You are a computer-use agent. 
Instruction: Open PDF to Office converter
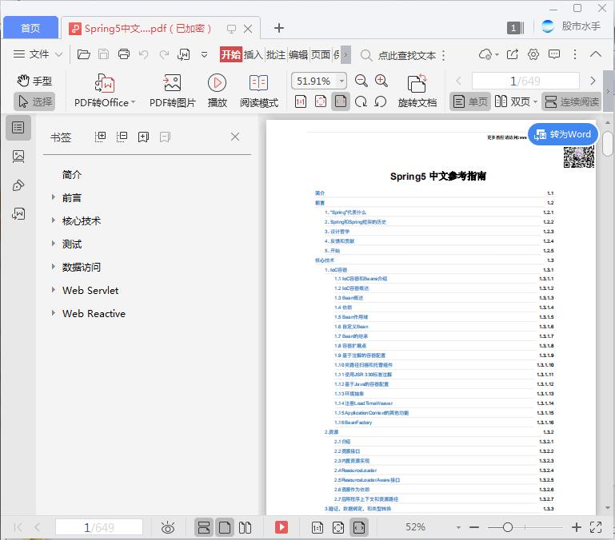click(x=104, y=91)
